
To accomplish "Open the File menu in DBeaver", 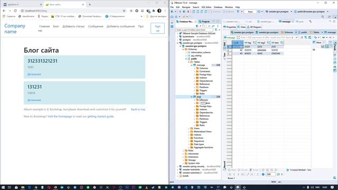I will click(172, 7).
